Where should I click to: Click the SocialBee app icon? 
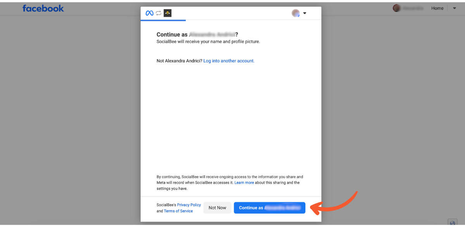point(167,13)
